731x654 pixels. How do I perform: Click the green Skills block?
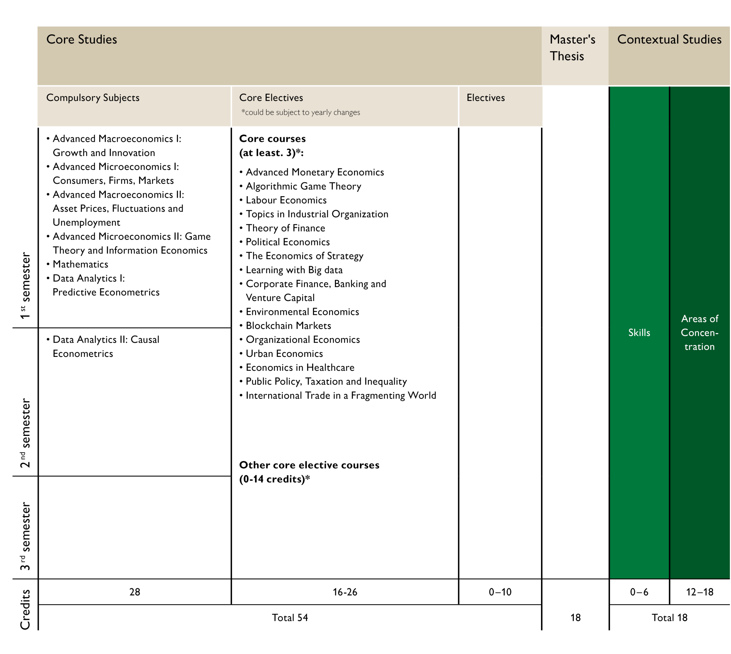point(639,333)
